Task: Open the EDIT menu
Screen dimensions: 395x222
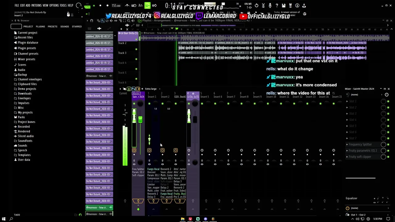Action: tap(23, 6)
